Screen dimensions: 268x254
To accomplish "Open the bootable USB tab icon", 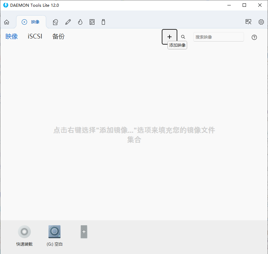I will [x=104, y=22].
